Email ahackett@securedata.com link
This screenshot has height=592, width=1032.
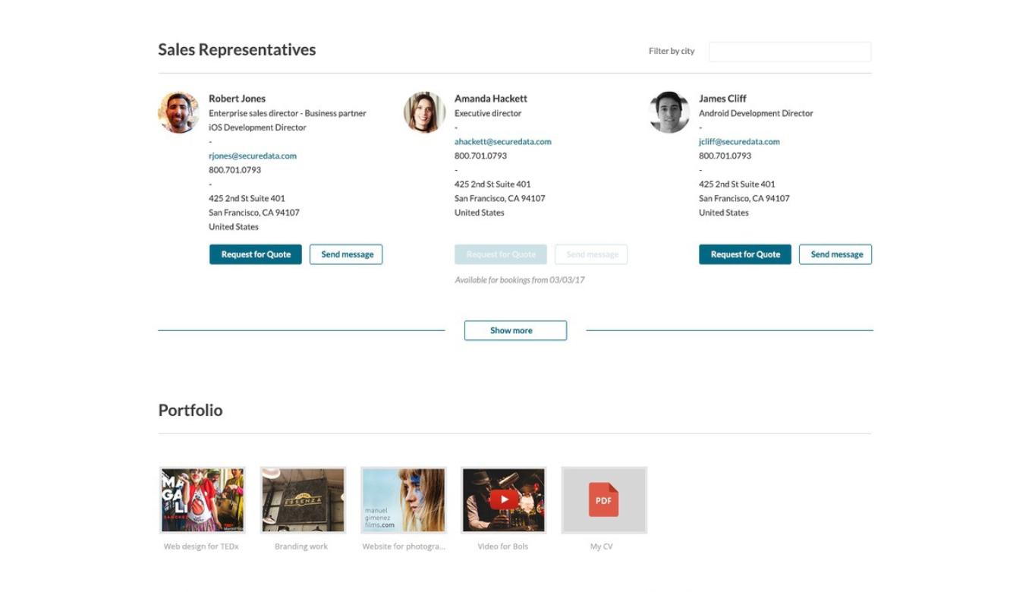tap(503, 141)
